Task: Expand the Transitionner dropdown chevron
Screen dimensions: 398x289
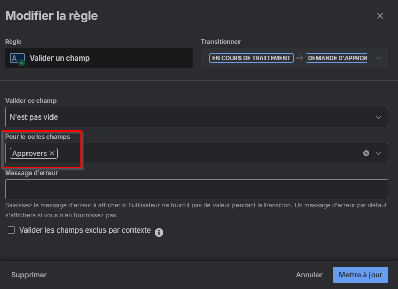Action: pyautogui.click(x=378, y=58)
